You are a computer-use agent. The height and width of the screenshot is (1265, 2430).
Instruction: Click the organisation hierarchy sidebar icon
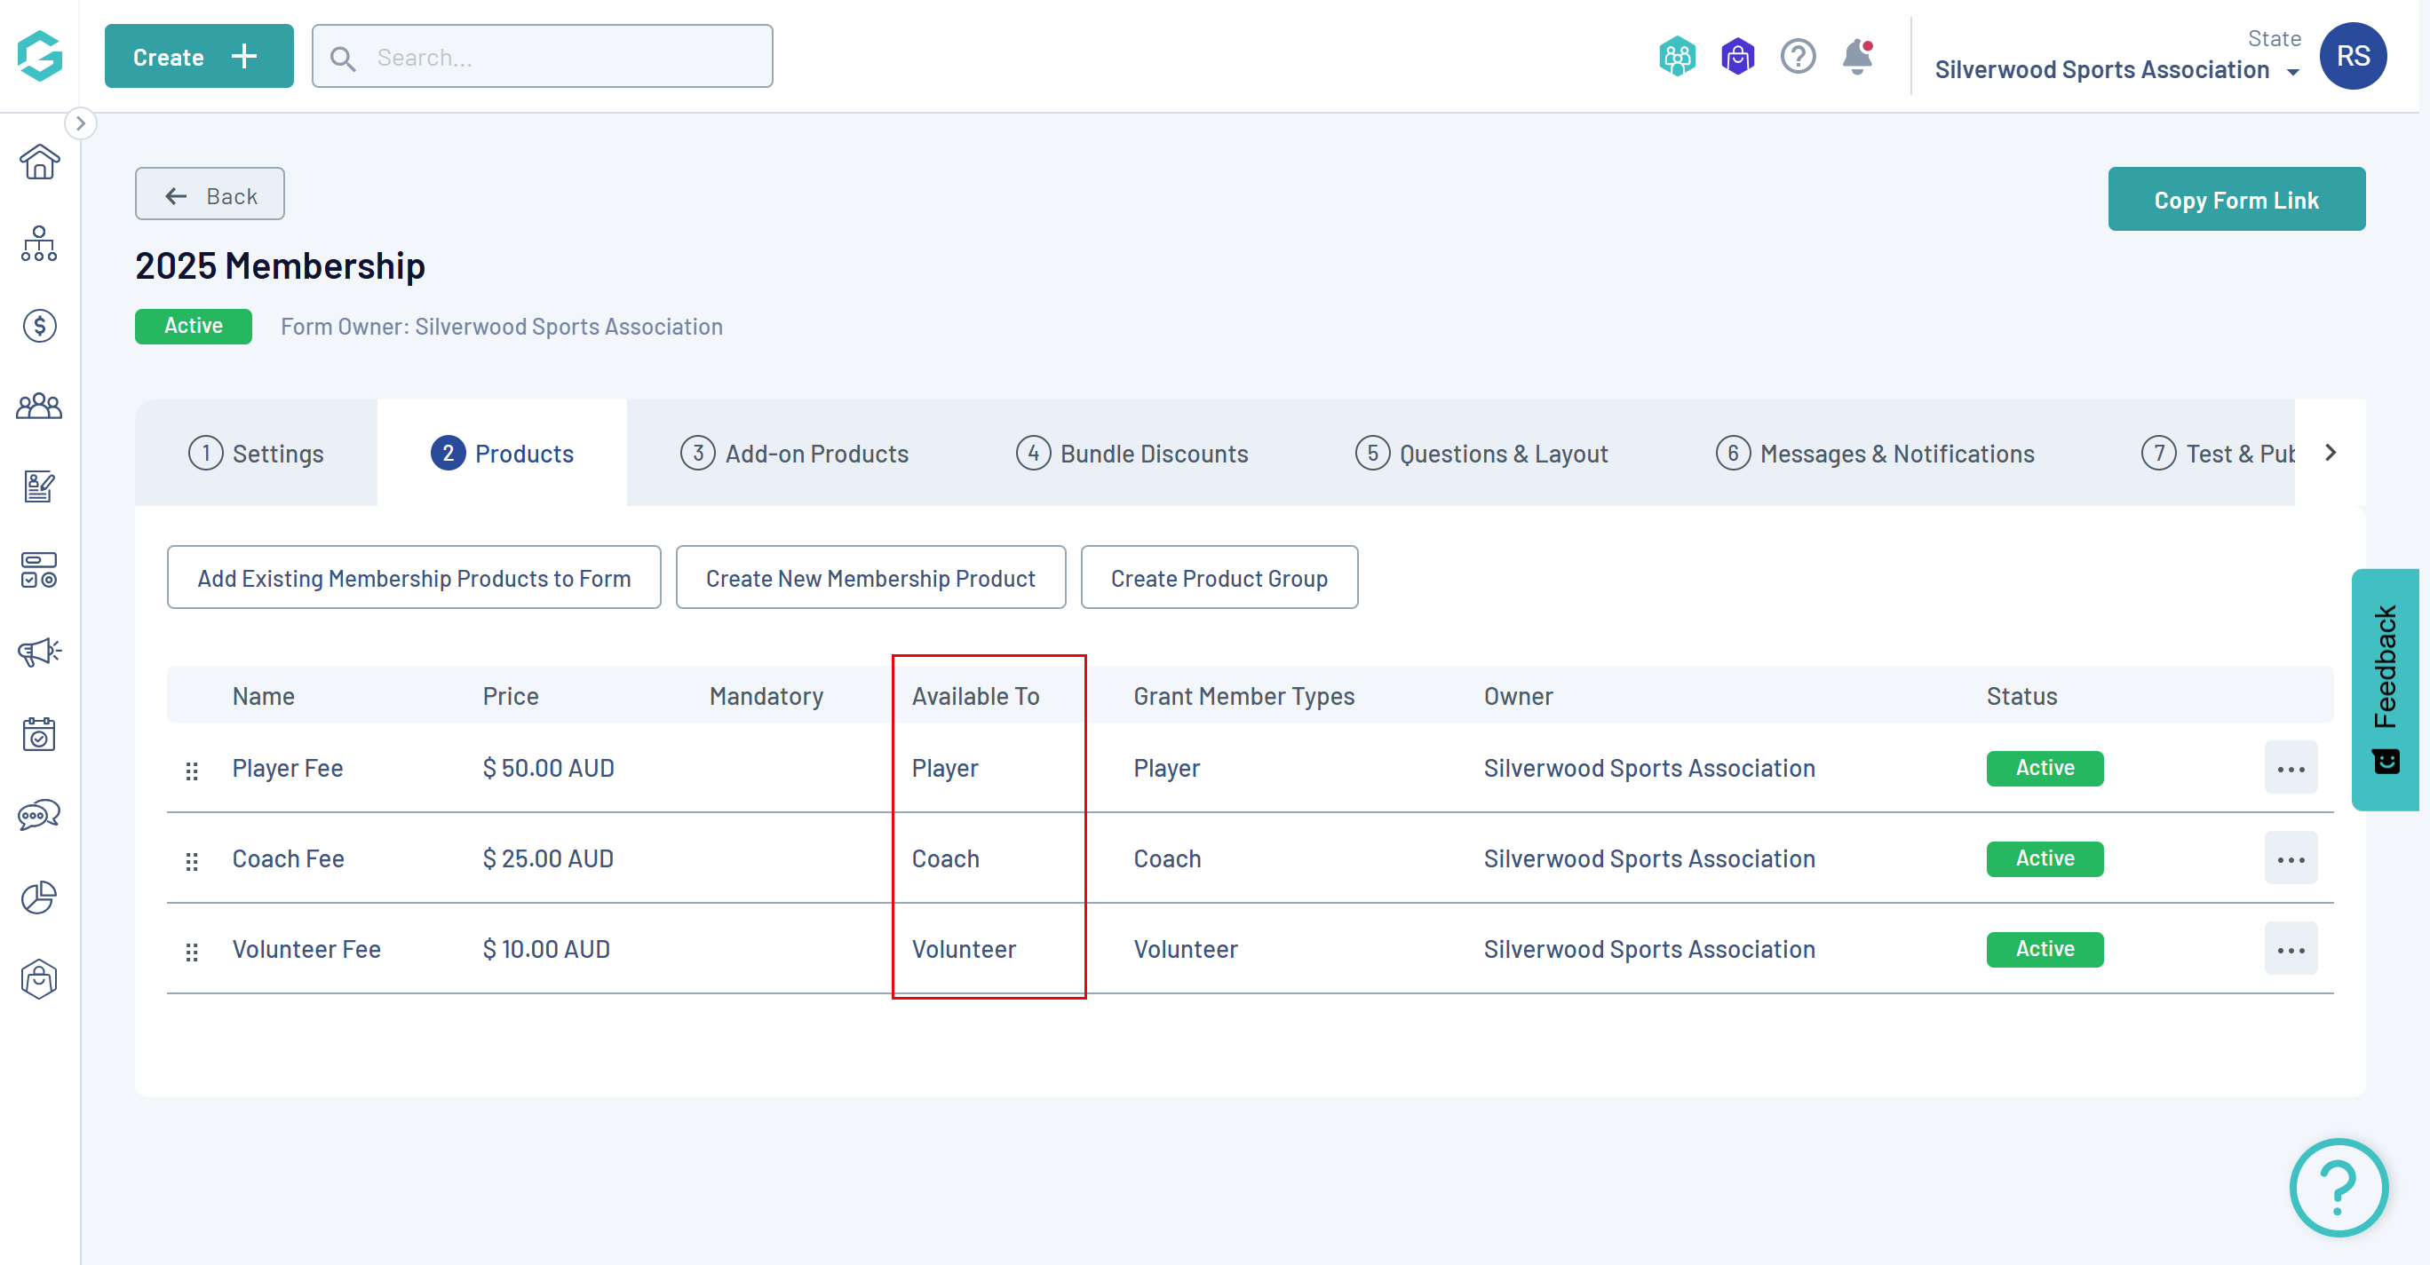pos(39,243)
